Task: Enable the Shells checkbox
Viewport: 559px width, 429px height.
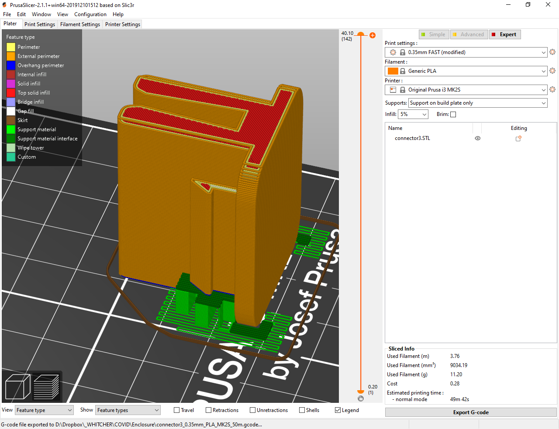Action: 302,410
